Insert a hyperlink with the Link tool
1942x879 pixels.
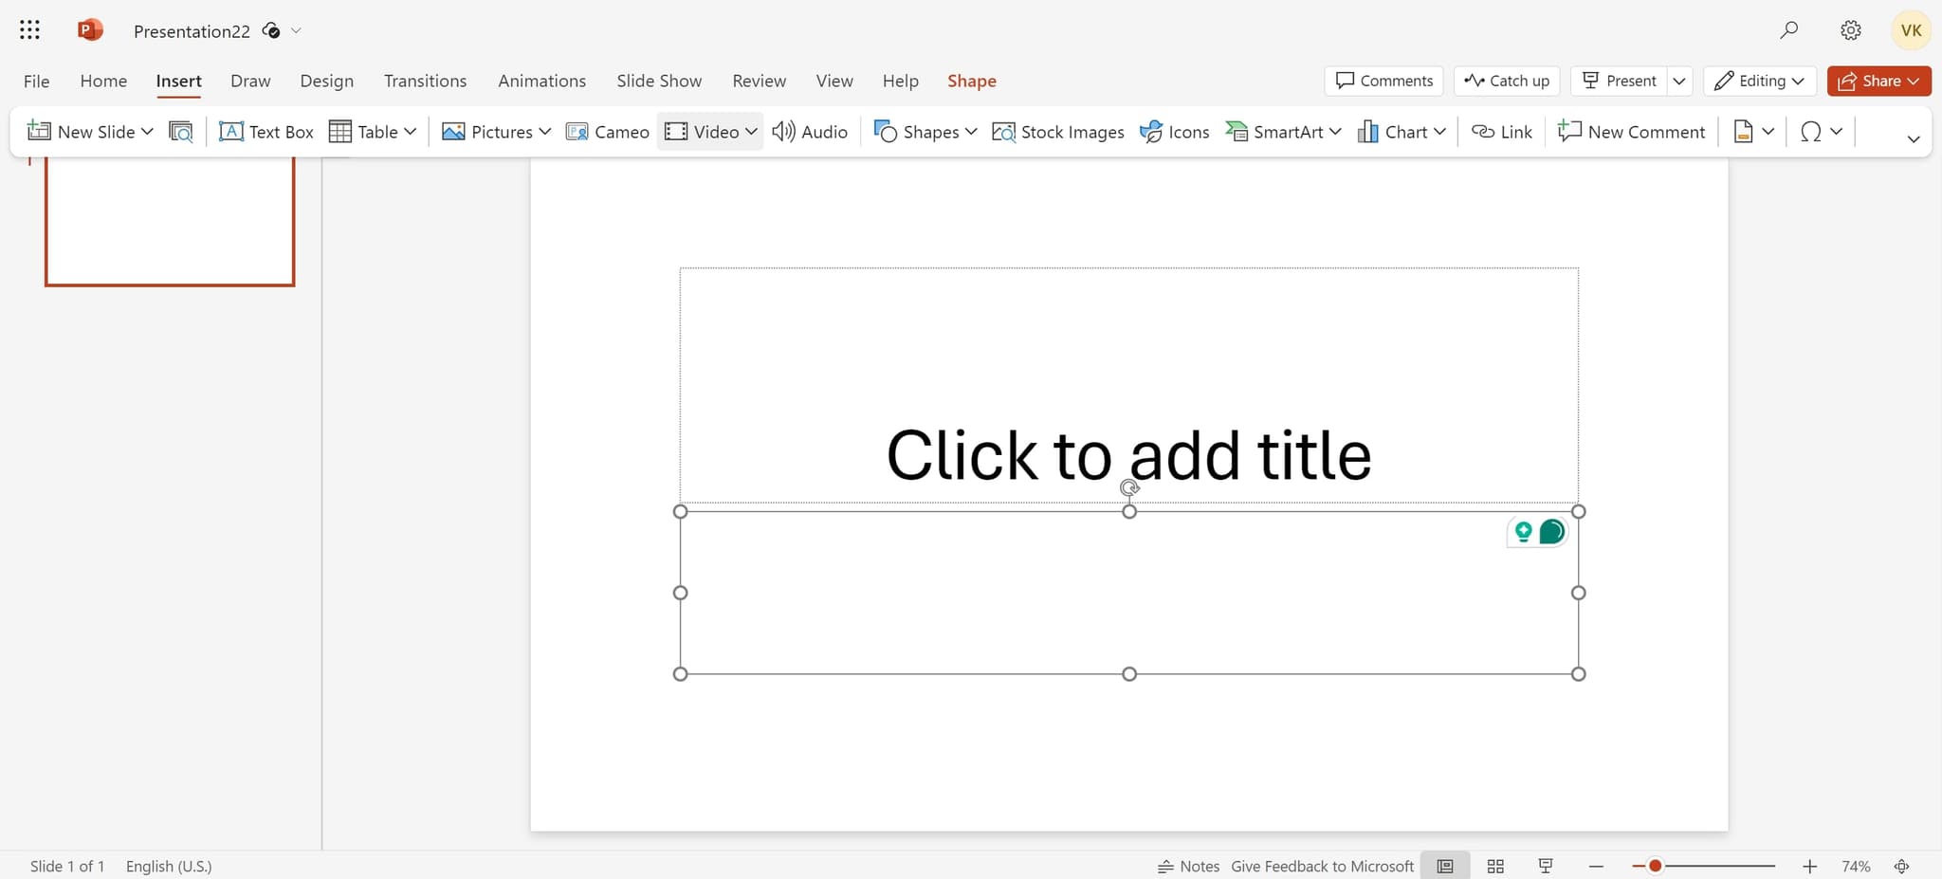1501,131
